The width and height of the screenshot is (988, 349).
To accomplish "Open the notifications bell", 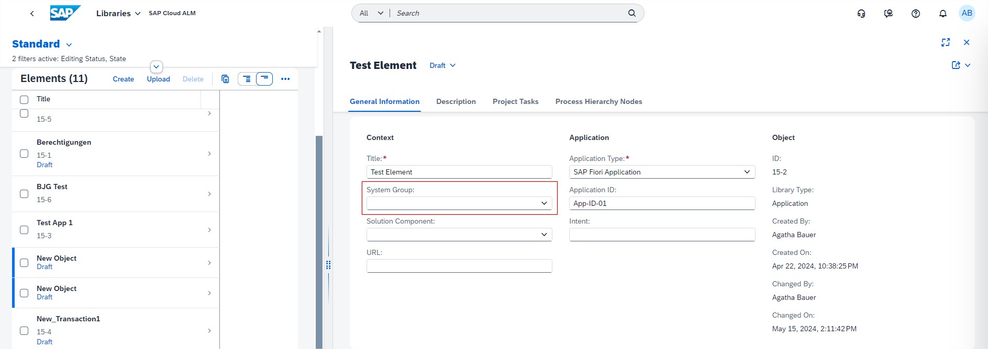I will coord(942,14).
